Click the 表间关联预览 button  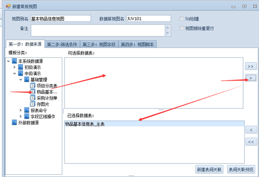(241, 170)
